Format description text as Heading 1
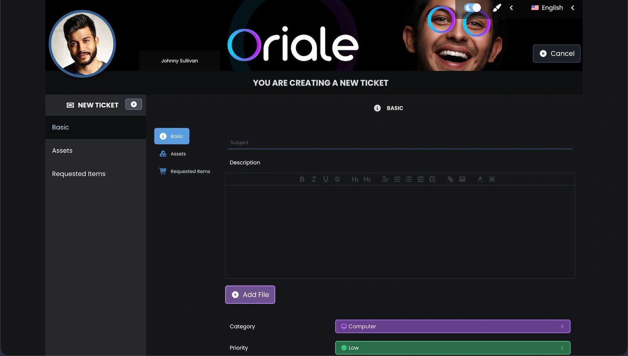The image size is (628, 356). point(355,179)
